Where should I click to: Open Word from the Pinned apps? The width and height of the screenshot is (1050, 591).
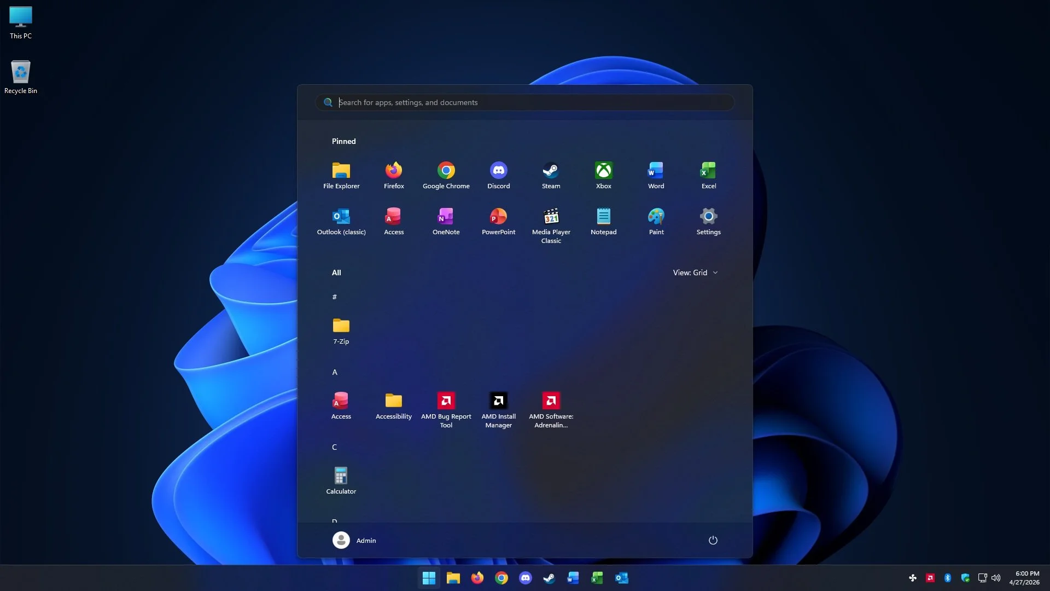[656, 176]
